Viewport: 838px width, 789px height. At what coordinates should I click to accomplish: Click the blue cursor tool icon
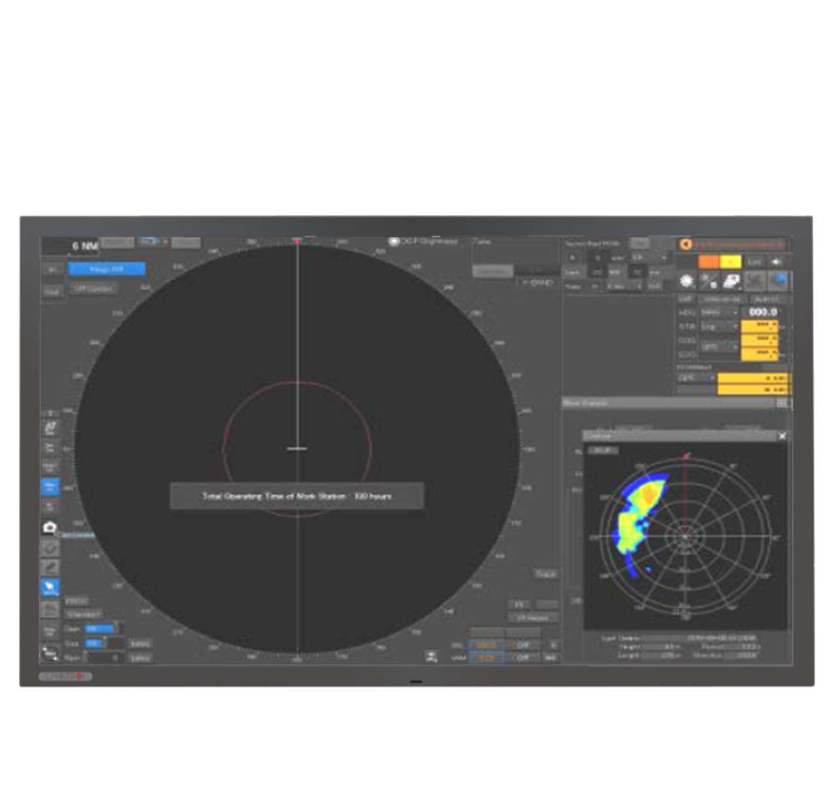(50, 587)
